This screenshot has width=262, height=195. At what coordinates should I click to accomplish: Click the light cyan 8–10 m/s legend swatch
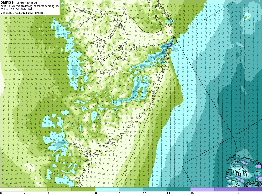pos(107,190)
